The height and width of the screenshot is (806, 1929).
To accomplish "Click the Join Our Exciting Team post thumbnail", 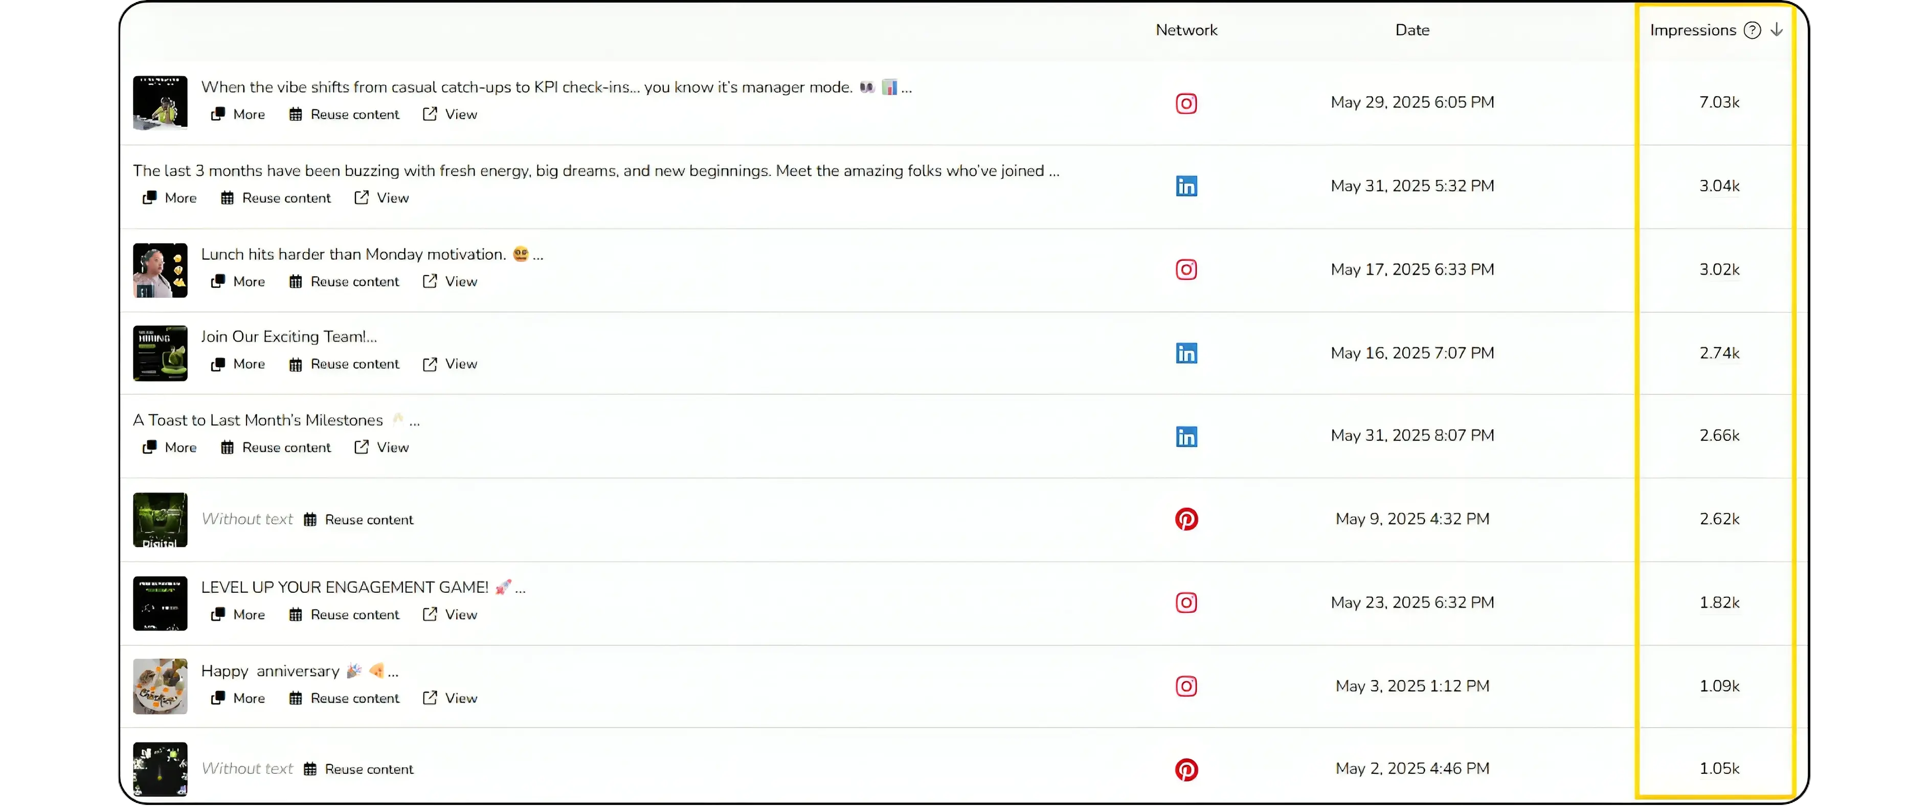I will [x=160, y=353].
